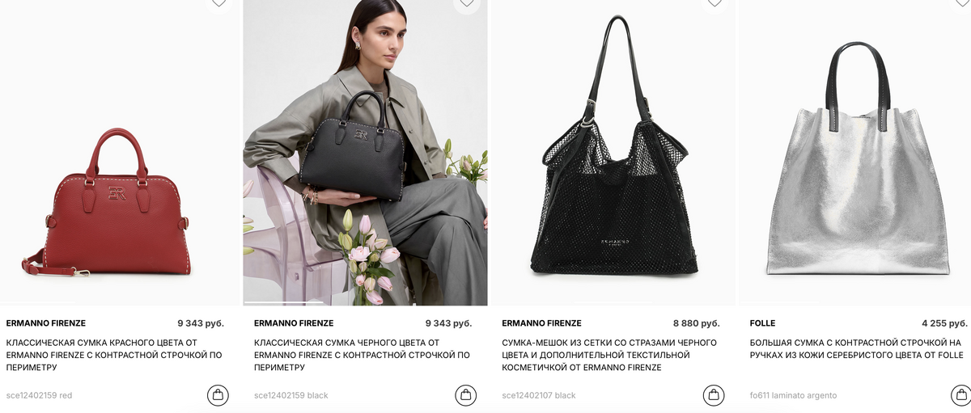Add the black mesh sack bag to cart
971x413 pixels.
pyautogui.click(x=713, y=395)
